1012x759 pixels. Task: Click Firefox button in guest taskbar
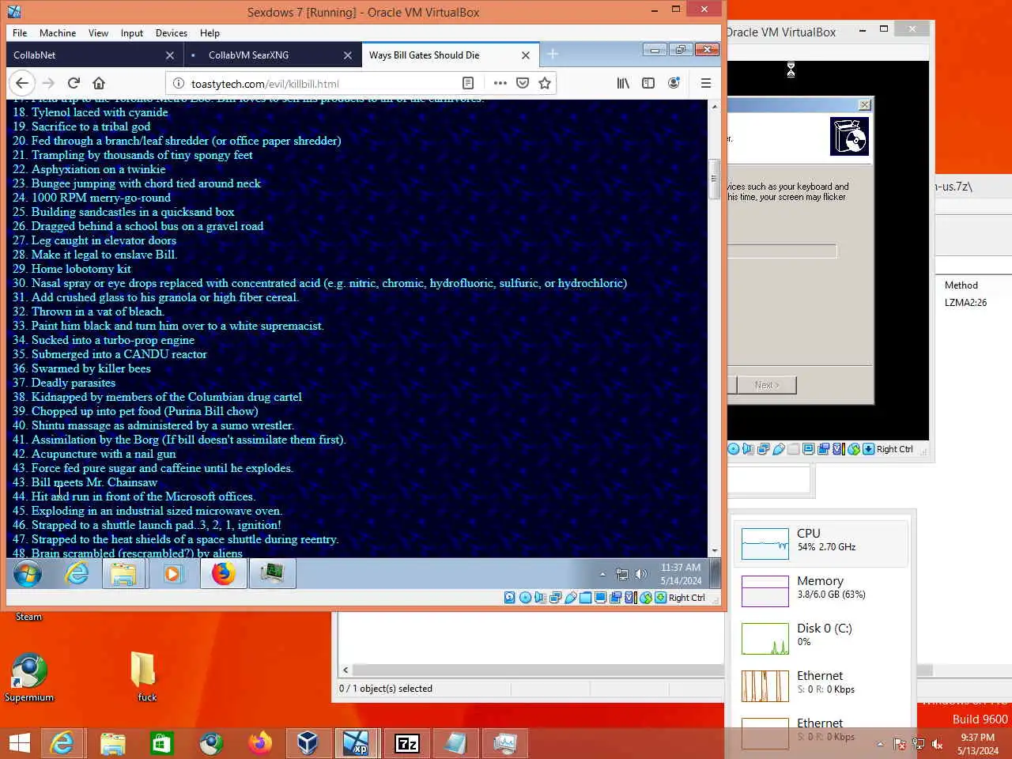point(223,573)
